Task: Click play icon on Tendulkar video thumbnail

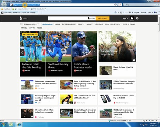Action: coord(110,88)
